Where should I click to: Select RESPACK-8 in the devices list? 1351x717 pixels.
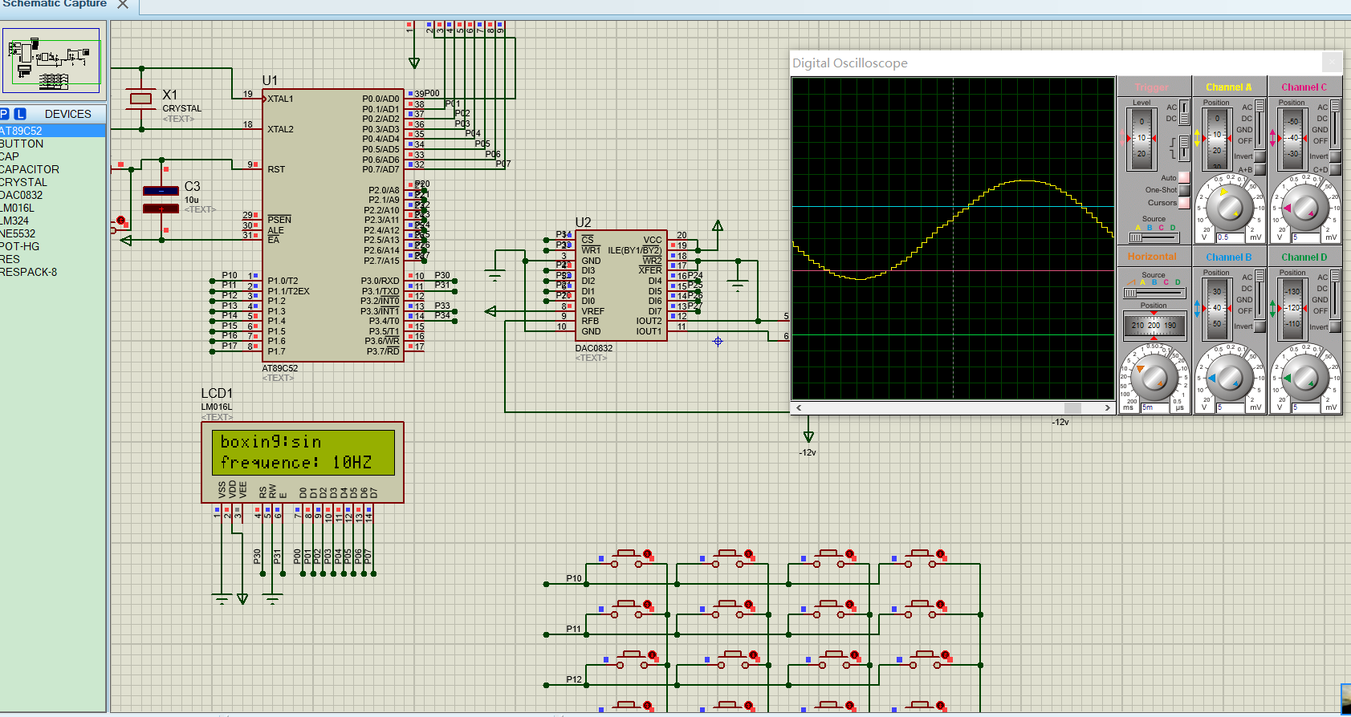point(52,272)
